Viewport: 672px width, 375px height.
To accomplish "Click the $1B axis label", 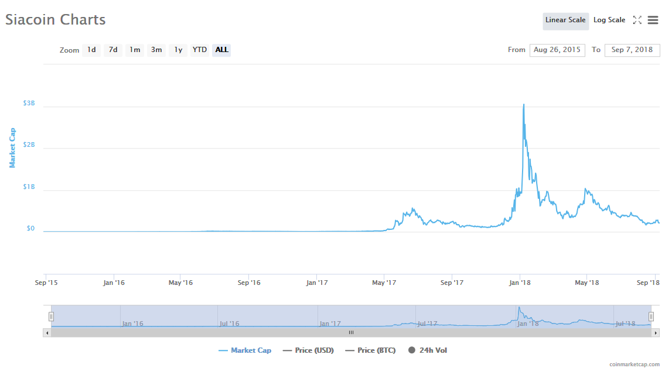I will click(x=29, y=187).
